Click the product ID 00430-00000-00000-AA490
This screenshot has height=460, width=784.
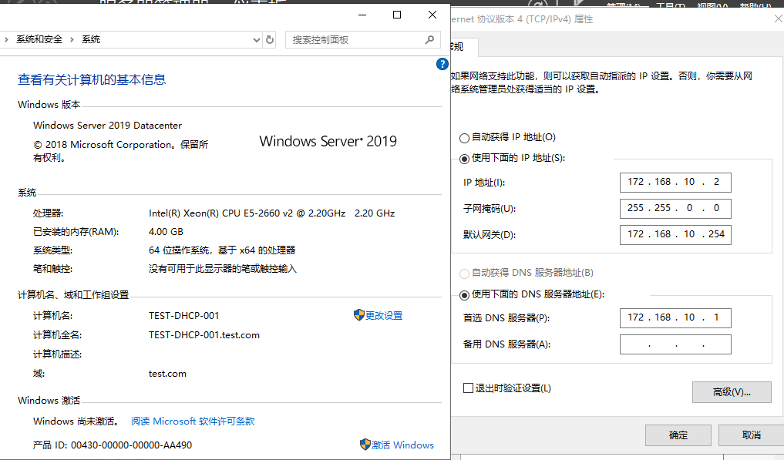tap(132, 445)
